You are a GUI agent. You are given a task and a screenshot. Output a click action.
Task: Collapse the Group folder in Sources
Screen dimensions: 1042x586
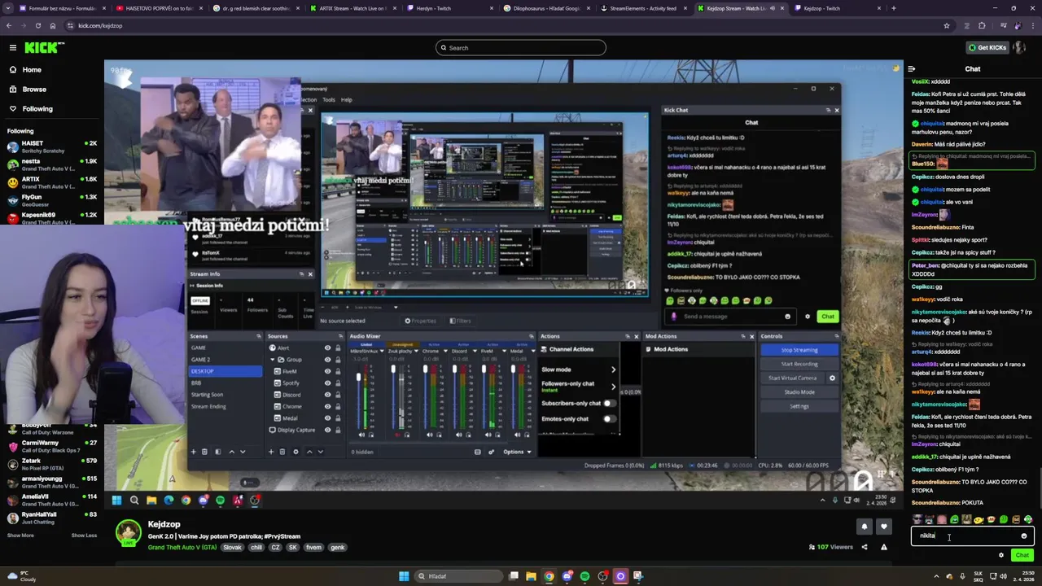coord(273,359)
